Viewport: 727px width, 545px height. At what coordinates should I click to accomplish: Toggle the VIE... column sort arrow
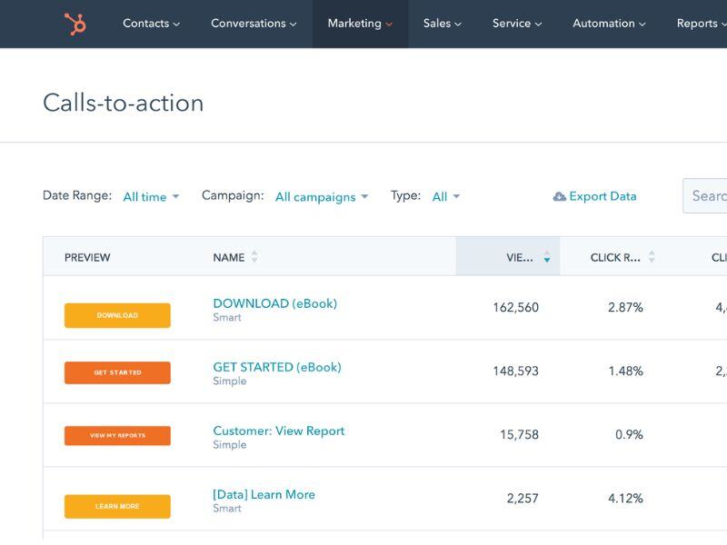pyautogui.click(x=547, y=257)
